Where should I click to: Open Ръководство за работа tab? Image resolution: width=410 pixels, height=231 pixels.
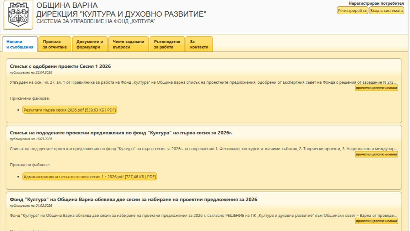pos(167,44)
